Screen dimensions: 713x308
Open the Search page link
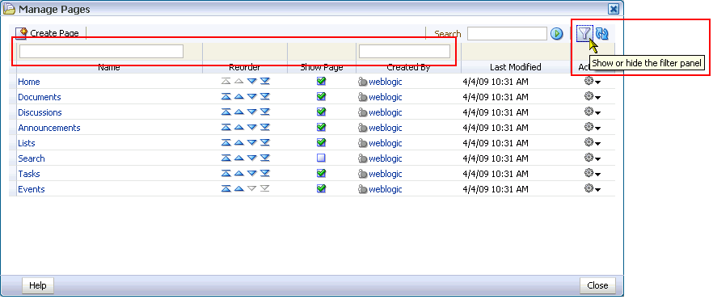click(x=32, y=158)
